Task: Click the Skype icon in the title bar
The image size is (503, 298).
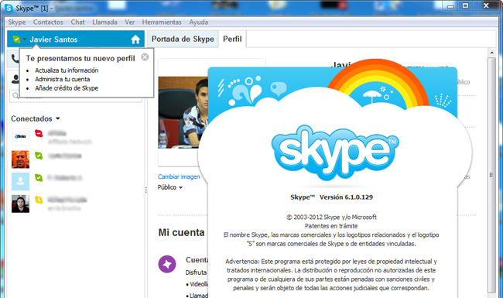Action: pyautogui.click(x=9, y=8)
